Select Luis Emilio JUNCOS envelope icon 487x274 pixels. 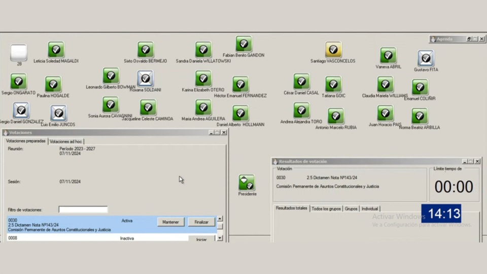point(58,113)
